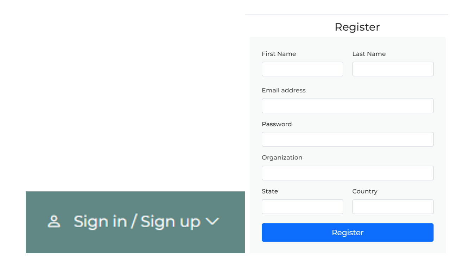Click the Register heading above the form
This screenshot has width=457, height=262.
point(357,27)
